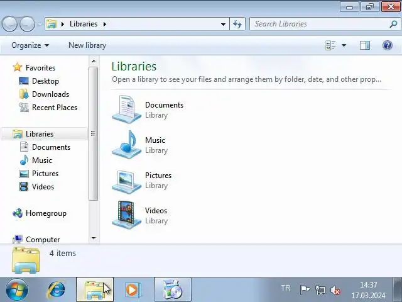This screenshot has height=302, width=402.
Task: Open the Organize menu
Action: 30,45
